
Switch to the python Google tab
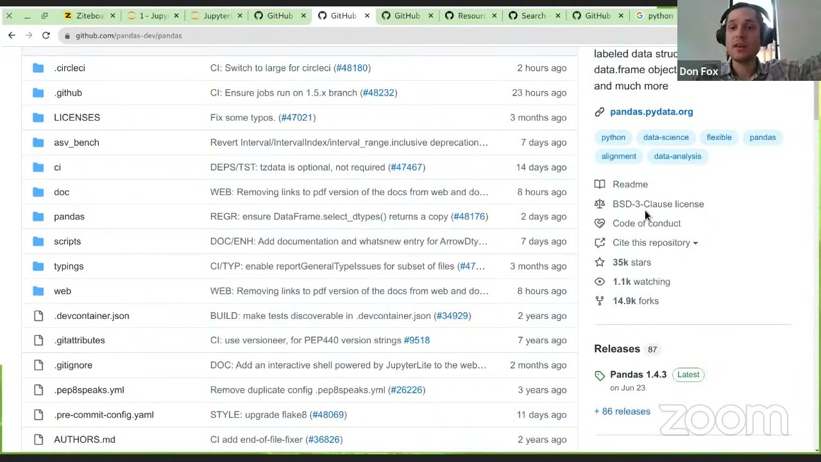pos(654,15)
